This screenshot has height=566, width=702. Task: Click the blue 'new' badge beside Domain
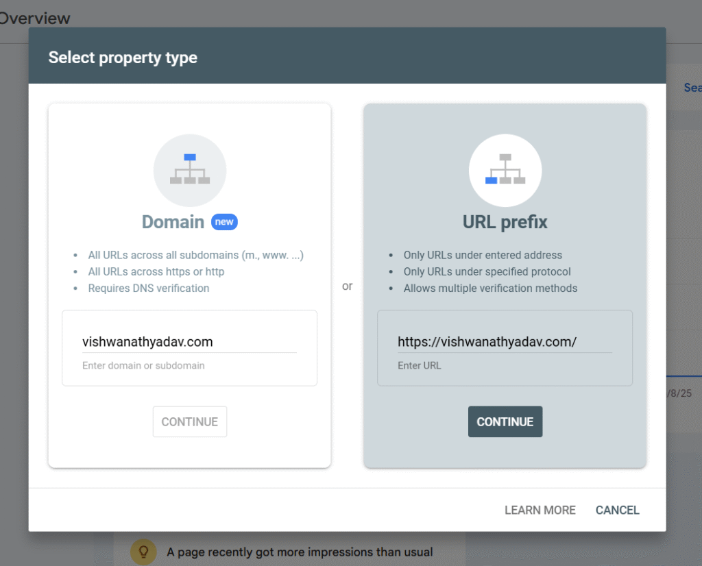coord(224,222)
